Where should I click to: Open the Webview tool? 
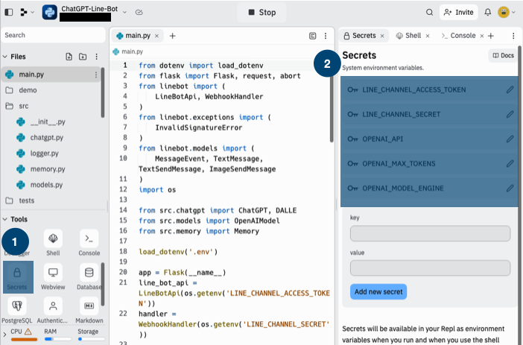pos(53,273)
